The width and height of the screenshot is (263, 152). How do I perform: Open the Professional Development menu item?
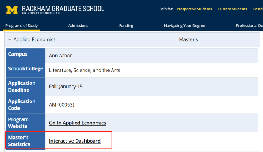coord(249,26)
